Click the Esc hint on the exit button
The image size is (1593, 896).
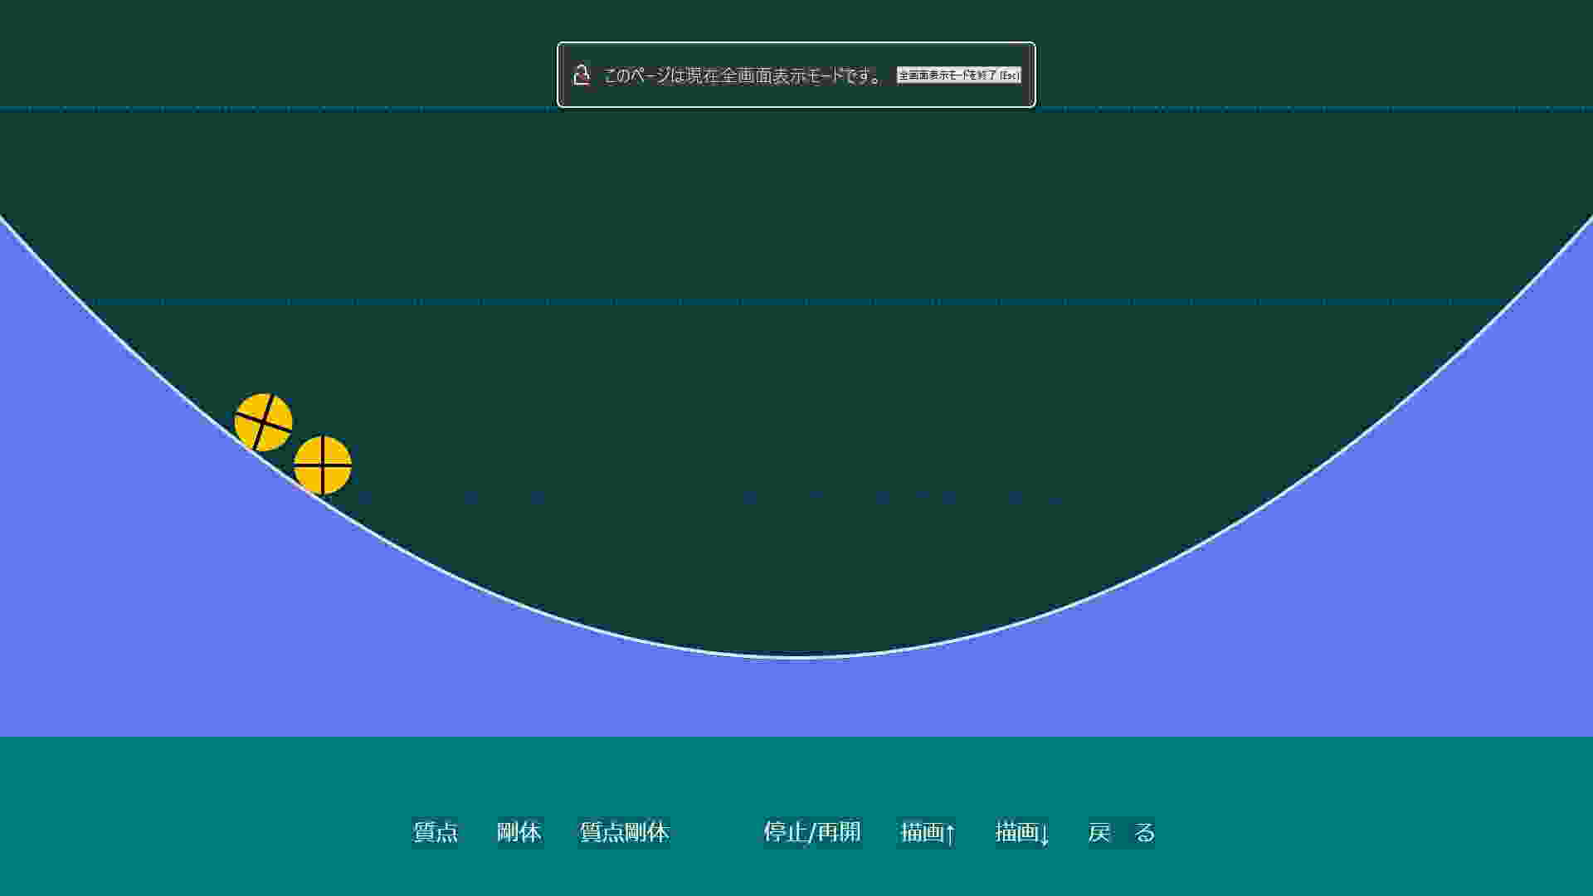pyautogui.click(x=1009, y=75)
